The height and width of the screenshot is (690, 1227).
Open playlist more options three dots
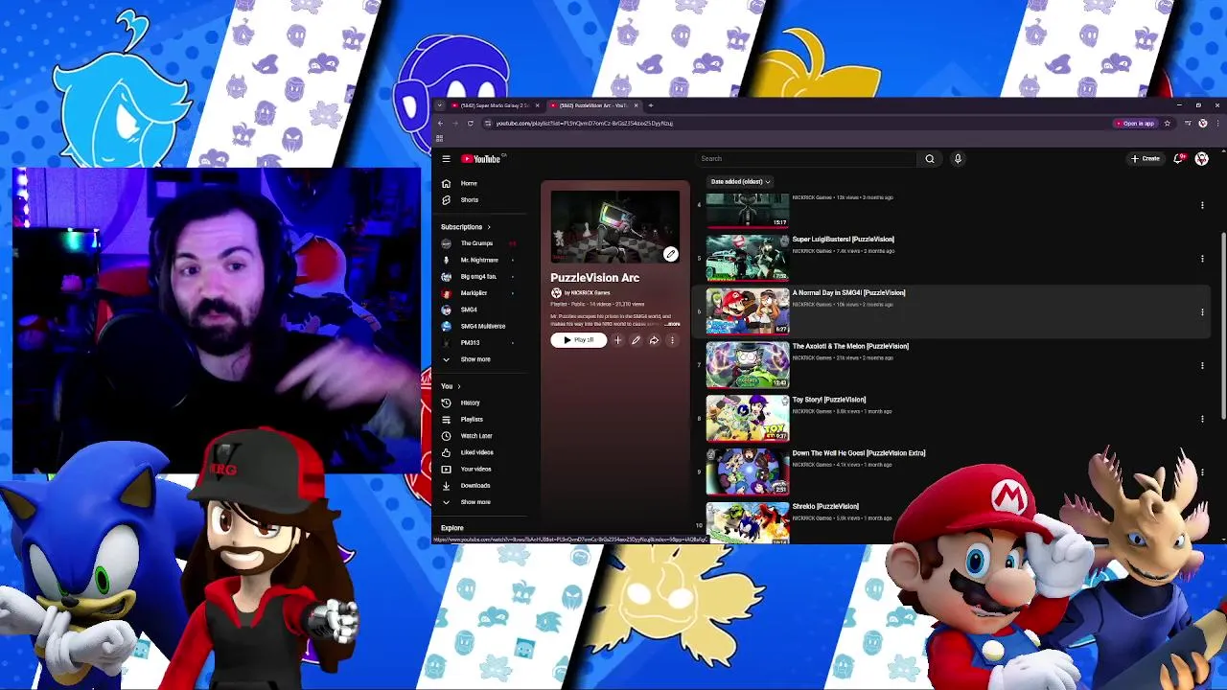672,340
